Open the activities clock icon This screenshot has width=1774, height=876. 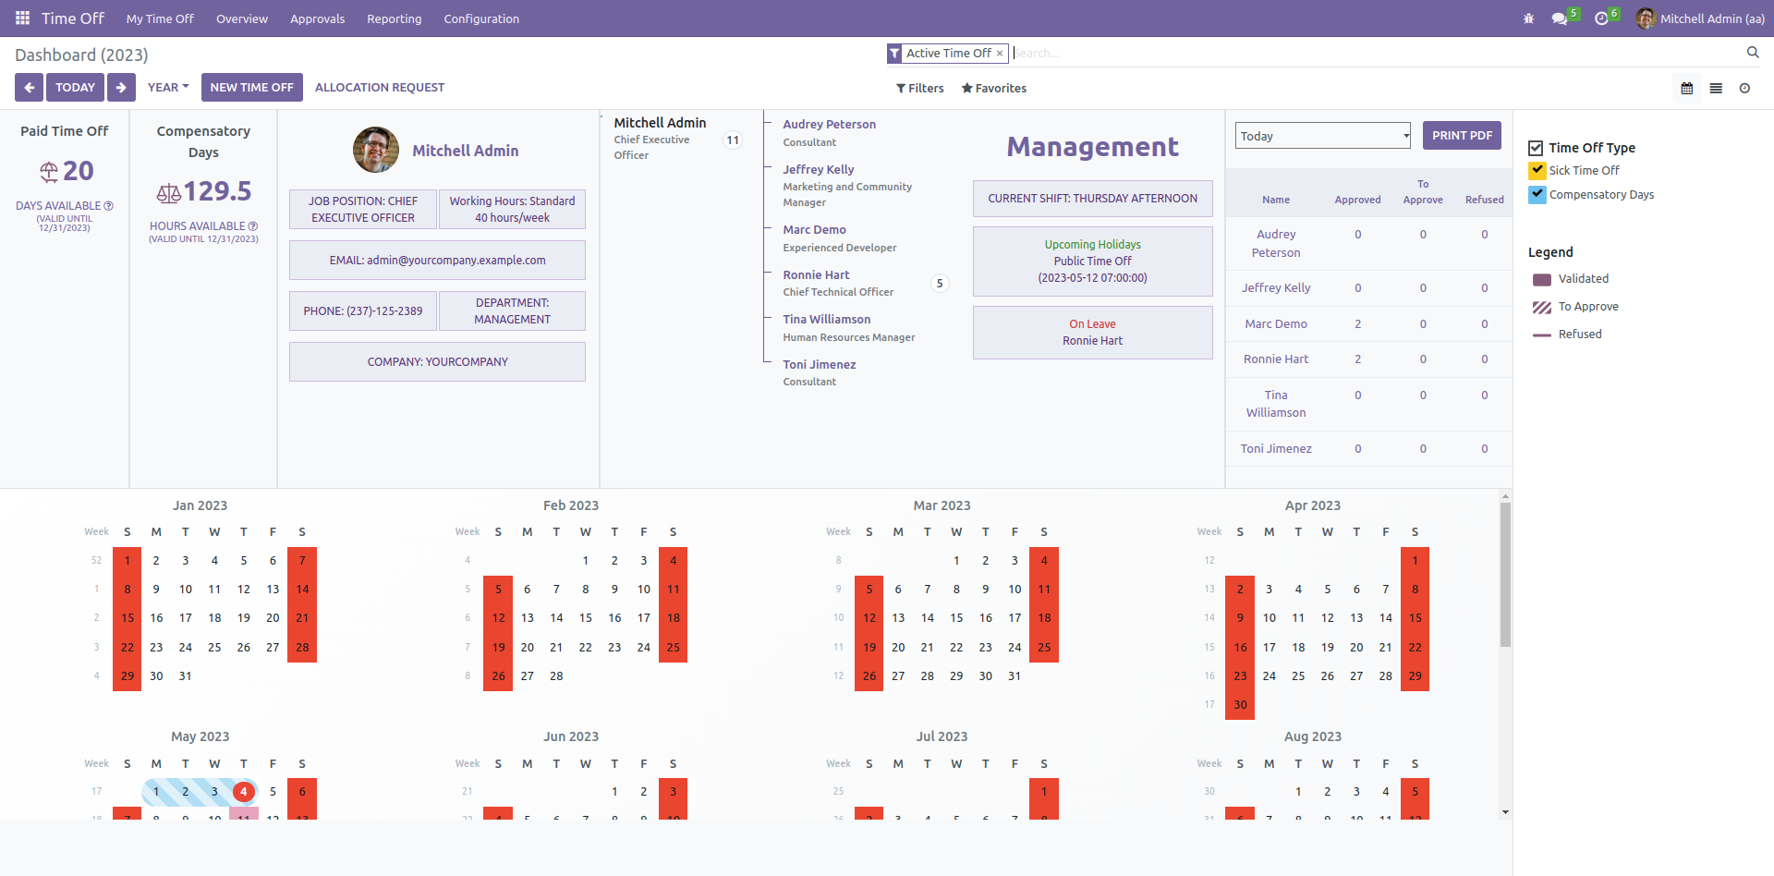[1601, 18]
